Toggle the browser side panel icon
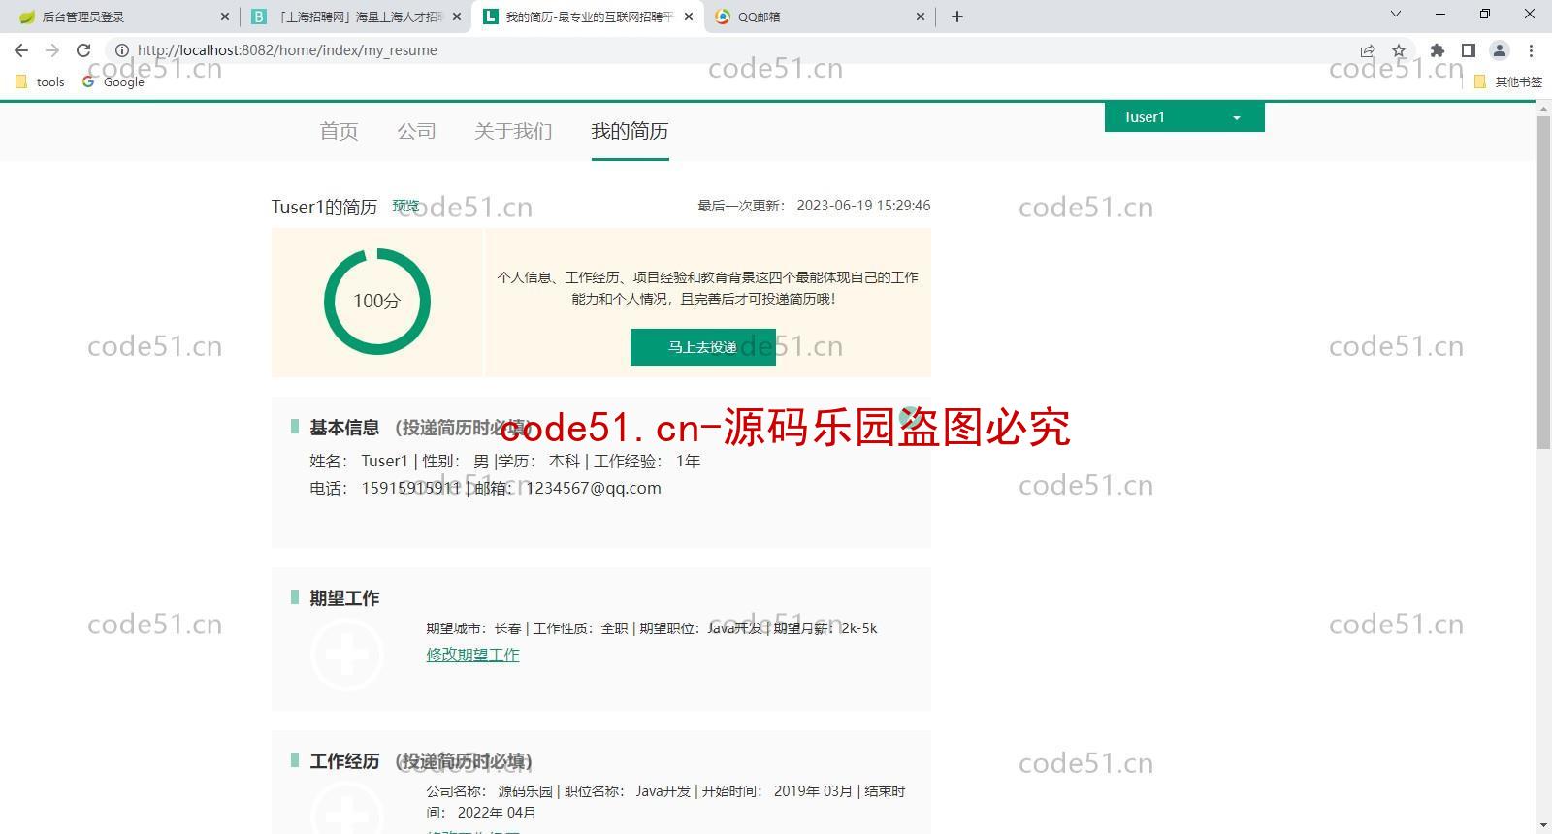The width and height of the screenshot is (1552, 834). 1469,50
